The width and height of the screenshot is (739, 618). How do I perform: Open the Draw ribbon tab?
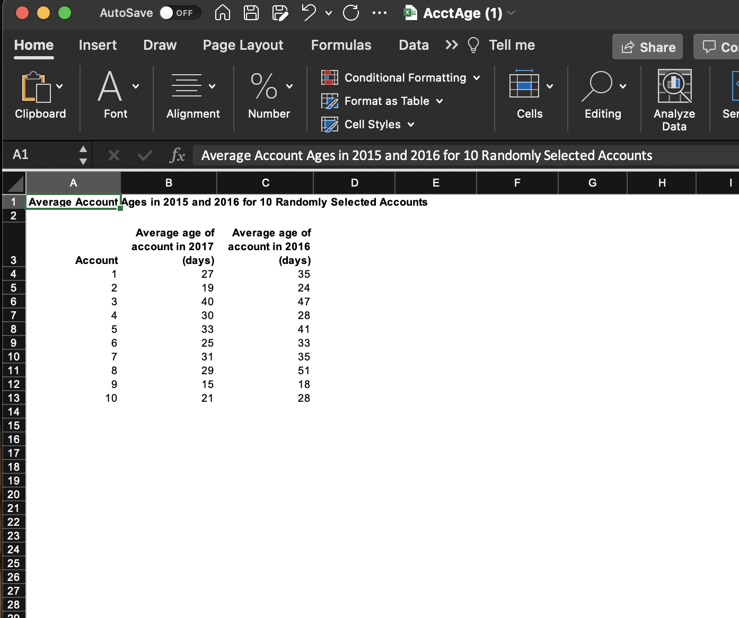pos(159,45)
